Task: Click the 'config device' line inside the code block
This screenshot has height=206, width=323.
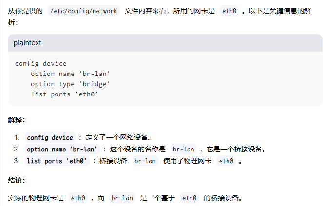Action: pyautogui.click(x=40, y=64)
